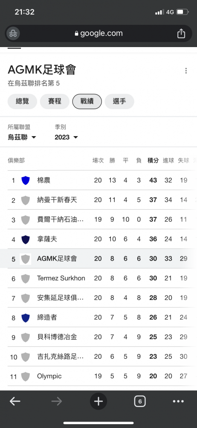Image resolution: width=197 pixels, height=428 pixels.
Task: Open a new tab with plus button
Action: pyautogui.click(x=98, y=401)
